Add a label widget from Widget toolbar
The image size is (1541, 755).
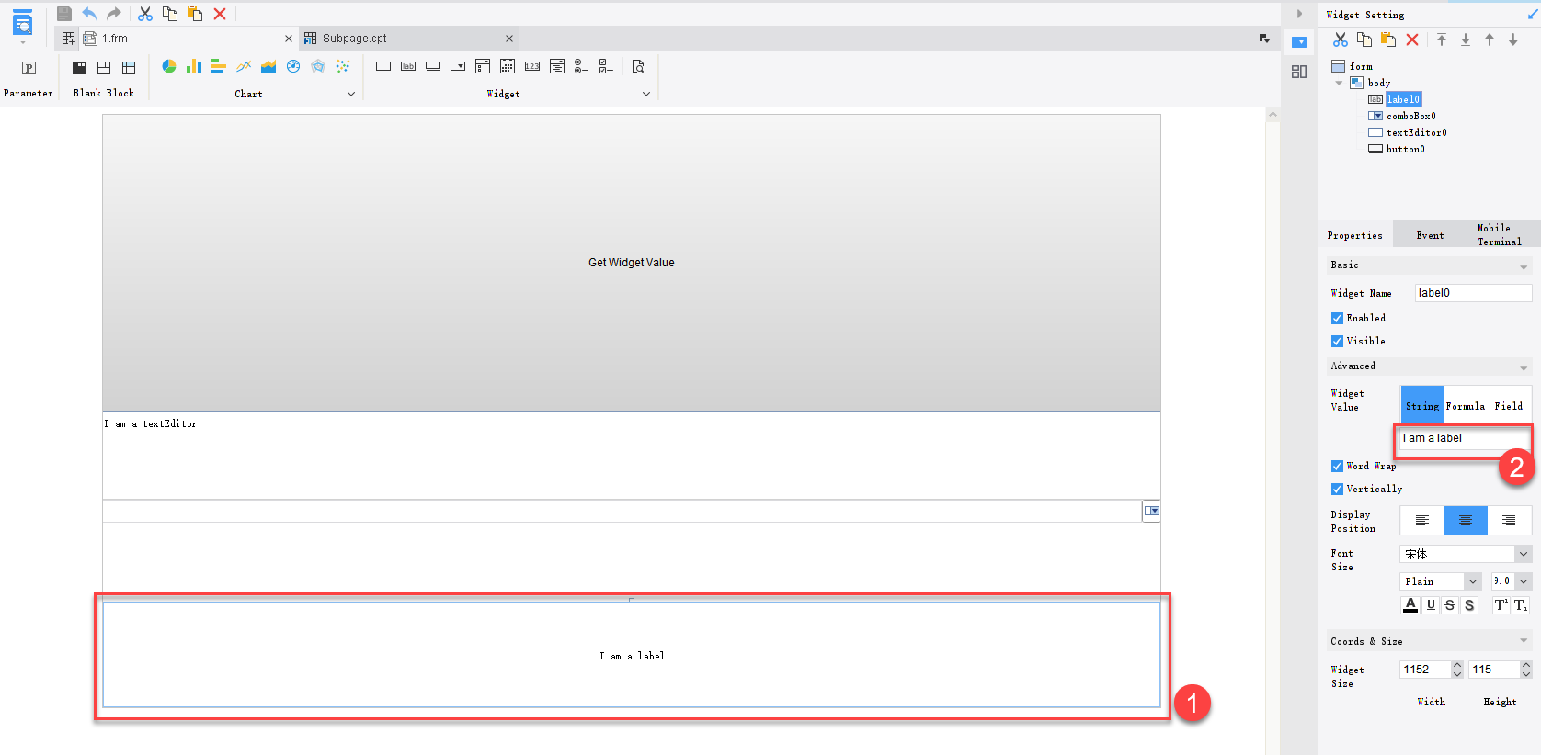click(408, 66)
